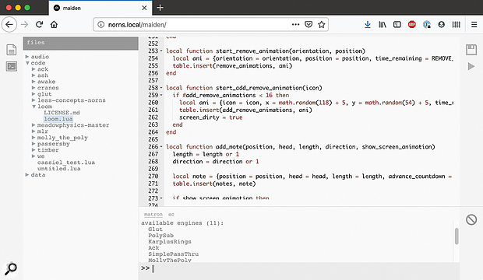Save the script with the disk icon
Viewport: 483px width, 280px height.
tap(471, 50)
